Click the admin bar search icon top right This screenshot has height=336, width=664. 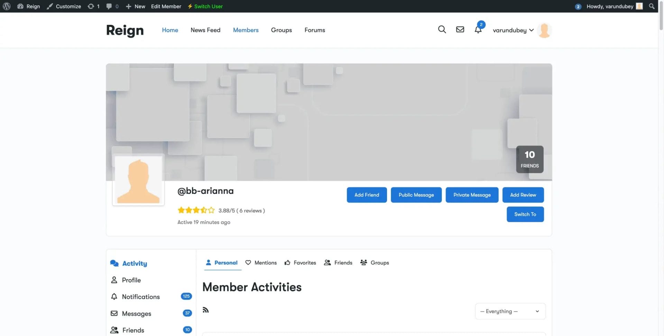point(652,6)
